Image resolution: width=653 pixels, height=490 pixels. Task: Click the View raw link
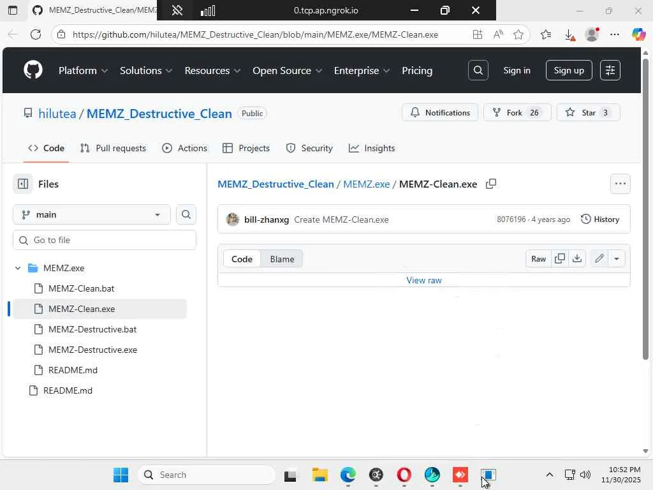click(424, 281)
